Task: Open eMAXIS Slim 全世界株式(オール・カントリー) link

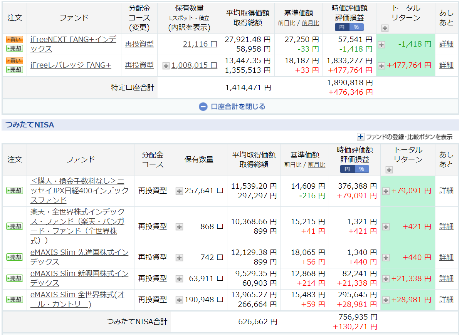Action: click(x=77, y=299)
